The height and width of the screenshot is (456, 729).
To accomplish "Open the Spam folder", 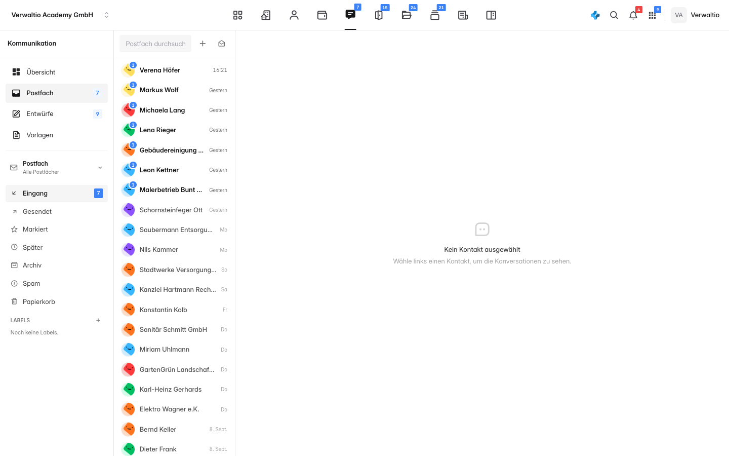I will pyautogui.click(x=57, y=283).
